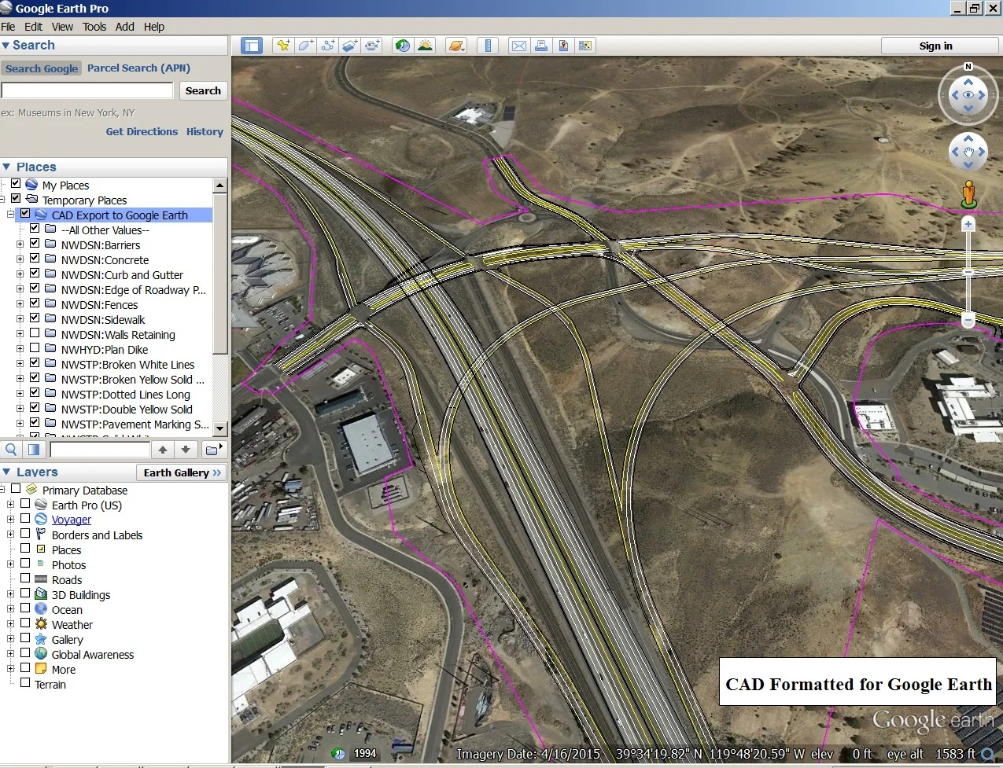1003x768 pixels.
Task: Add a placemark with the pushpin icon
Action: tap(282, 46)
